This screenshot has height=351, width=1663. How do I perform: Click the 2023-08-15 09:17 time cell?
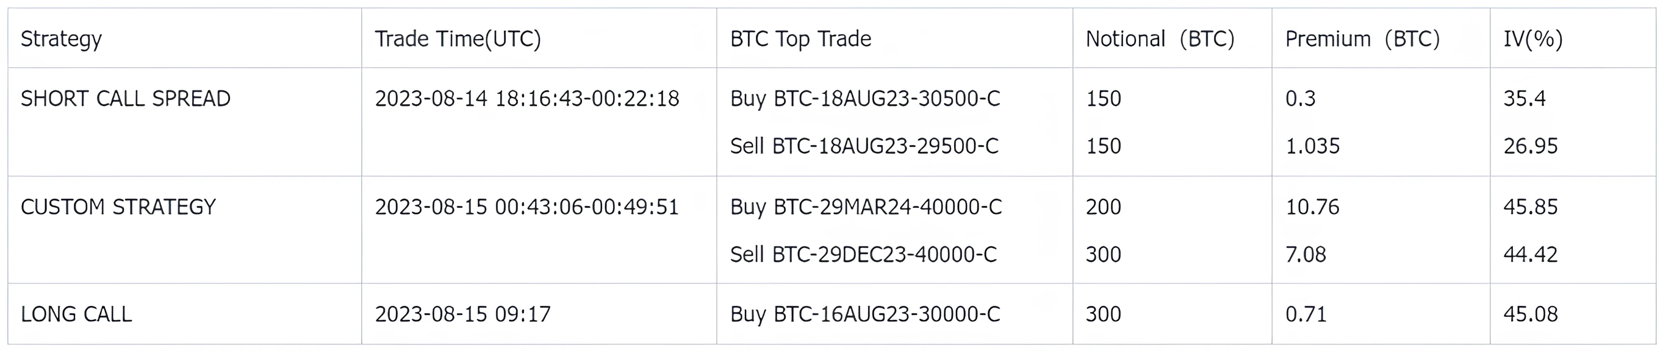click(463, 314)
